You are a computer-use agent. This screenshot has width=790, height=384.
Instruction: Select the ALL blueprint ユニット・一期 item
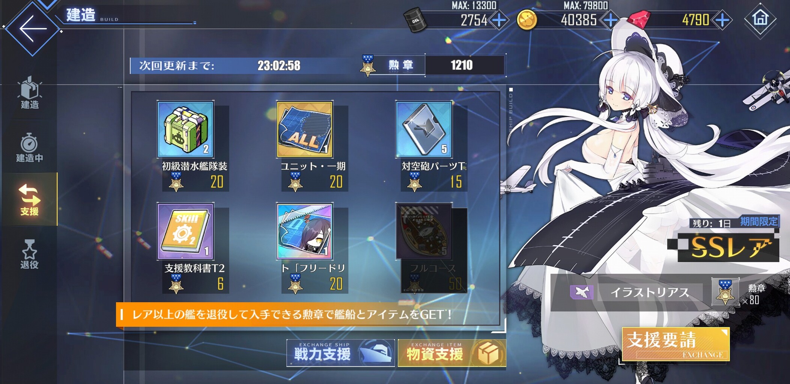click(305, 129)
